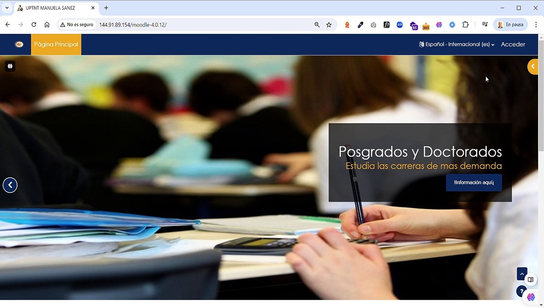Open the block drawer with the orange arrow
Screen dimensions: 544x308
coord(533,66)
